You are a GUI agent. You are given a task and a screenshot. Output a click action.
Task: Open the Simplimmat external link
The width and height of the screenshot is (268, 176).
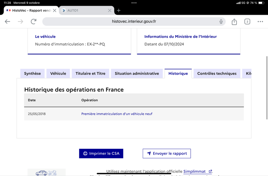point(198,171)
